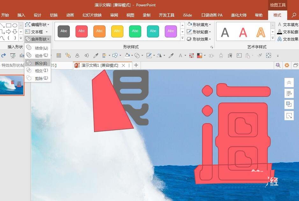
Task: Select the curve shape in the shapes gallery
Action: coord(2,38)
